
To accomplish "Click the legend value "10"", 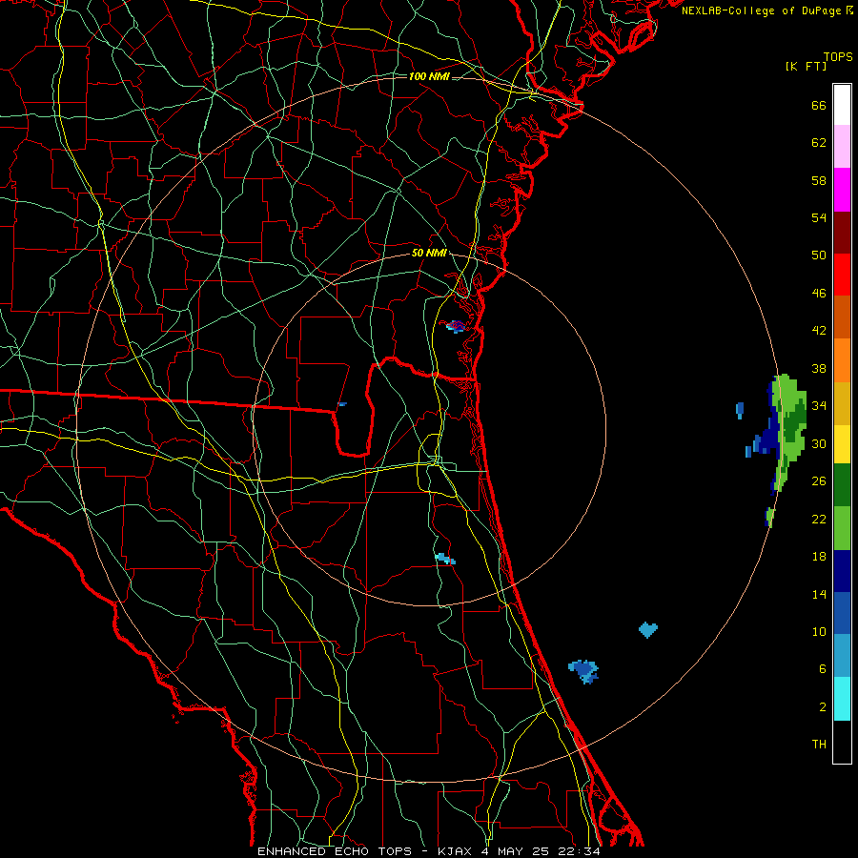I will [819, 631].
